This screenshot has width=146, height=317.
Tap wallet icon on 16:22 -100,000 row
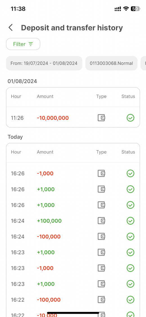101,300
